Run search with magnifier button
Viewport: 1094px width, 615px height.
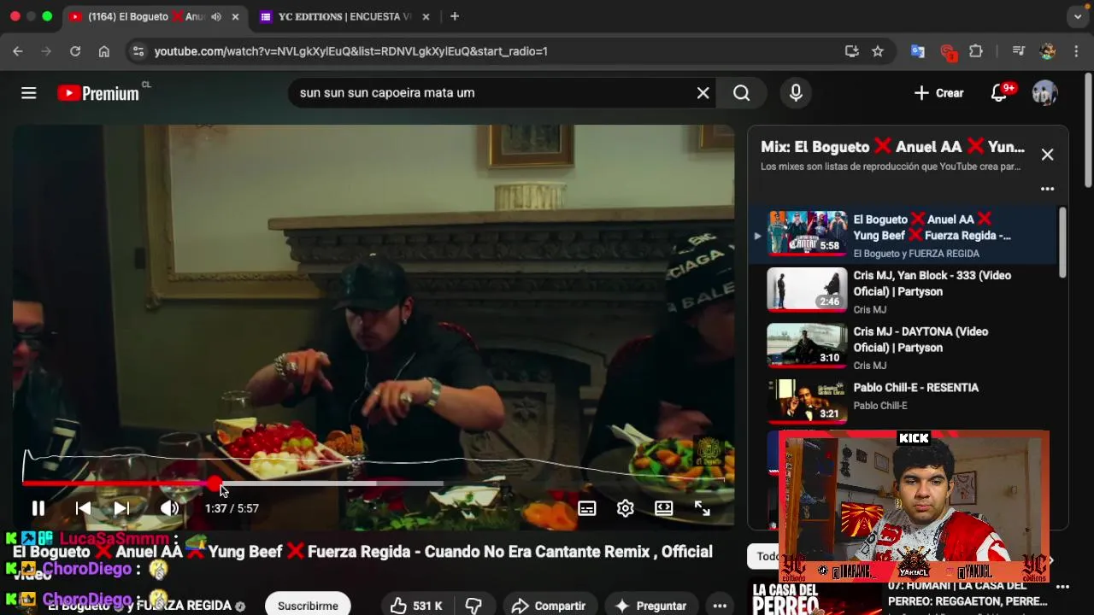741,93
